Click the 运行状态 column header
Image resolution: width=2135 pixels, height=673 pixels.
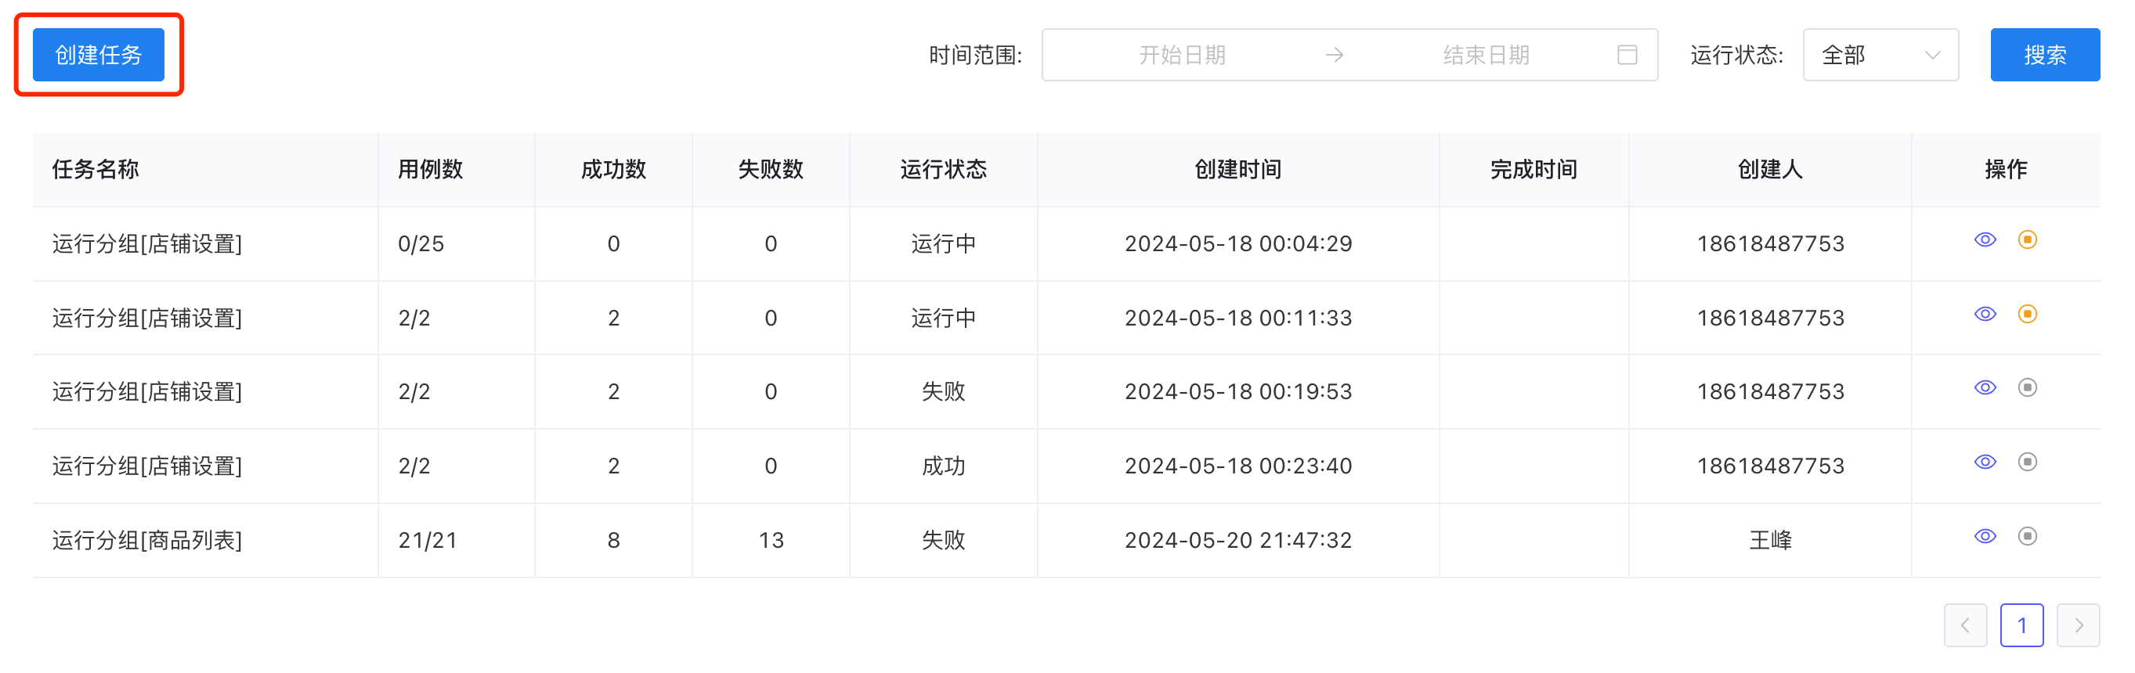(x=942, y=170)
